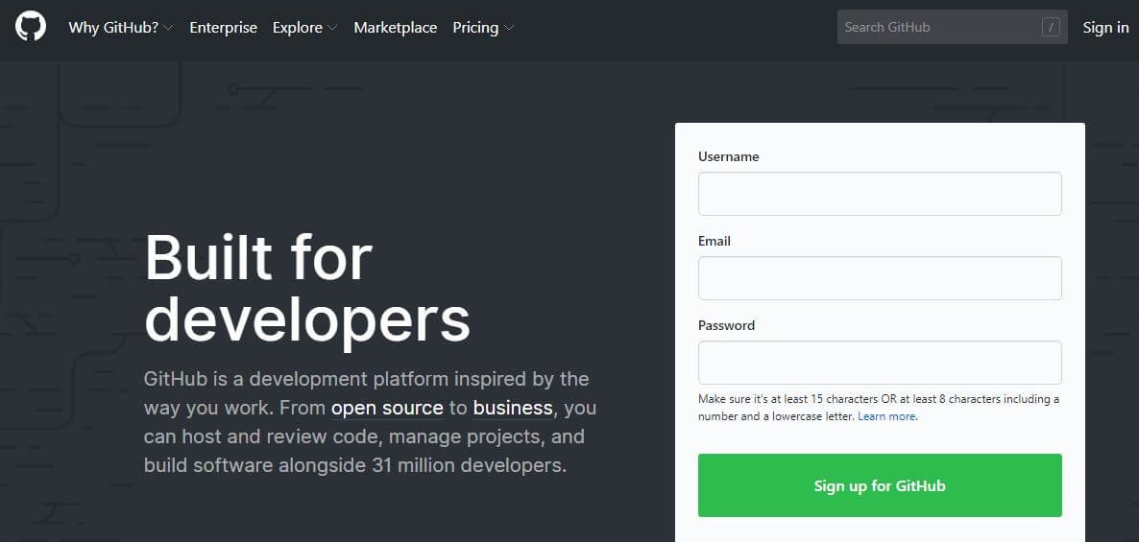The image size is (1139, 542).
Task: Open the Learn more password link
Action: [887, 416]
